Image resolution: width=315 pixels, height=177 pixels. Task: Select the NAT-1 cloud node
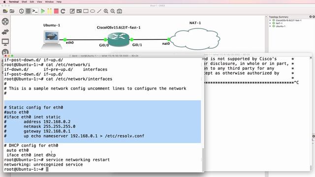click(x=195, y=39)
